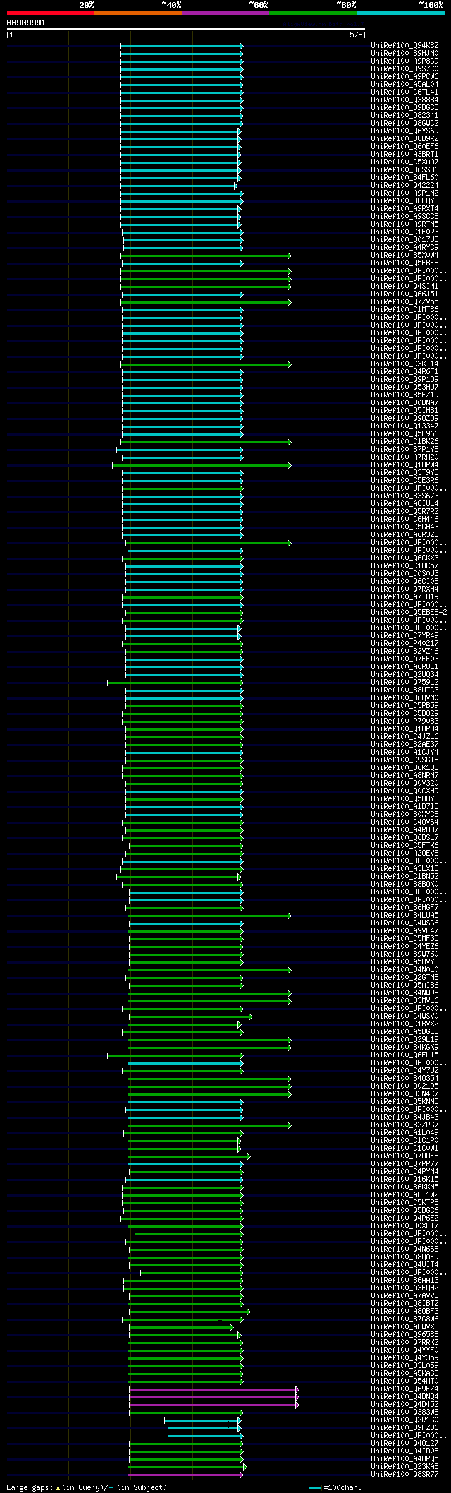The height and width of the screenshot is (1493, 451).
Task: Select hit label UniRef100_B3S673
Action: point(404,496)
